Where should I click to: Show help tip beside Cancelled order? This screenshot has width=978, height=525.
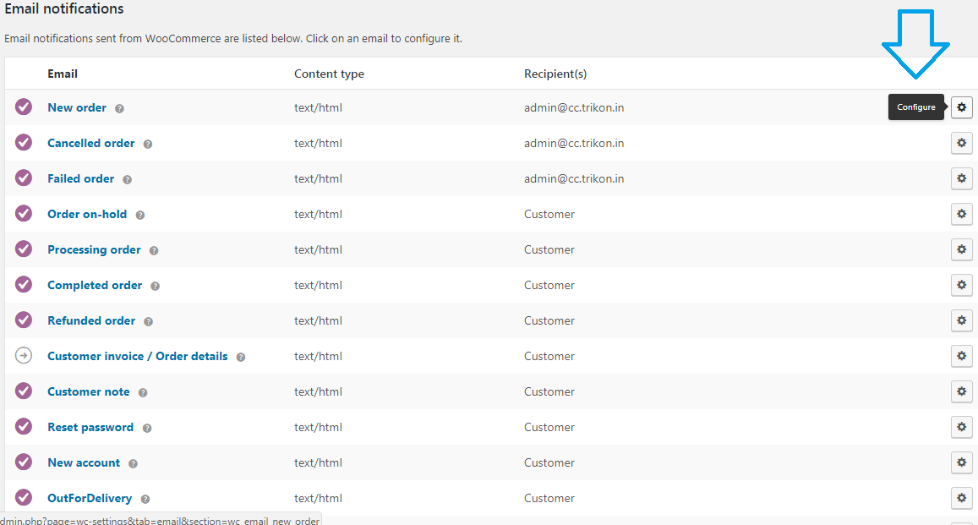click(x=148, y=144)
